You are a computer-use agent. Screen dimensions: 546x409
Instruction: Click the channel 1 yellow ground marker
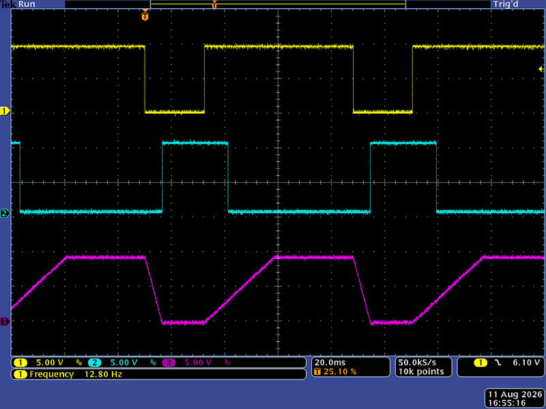pos(5,111)
